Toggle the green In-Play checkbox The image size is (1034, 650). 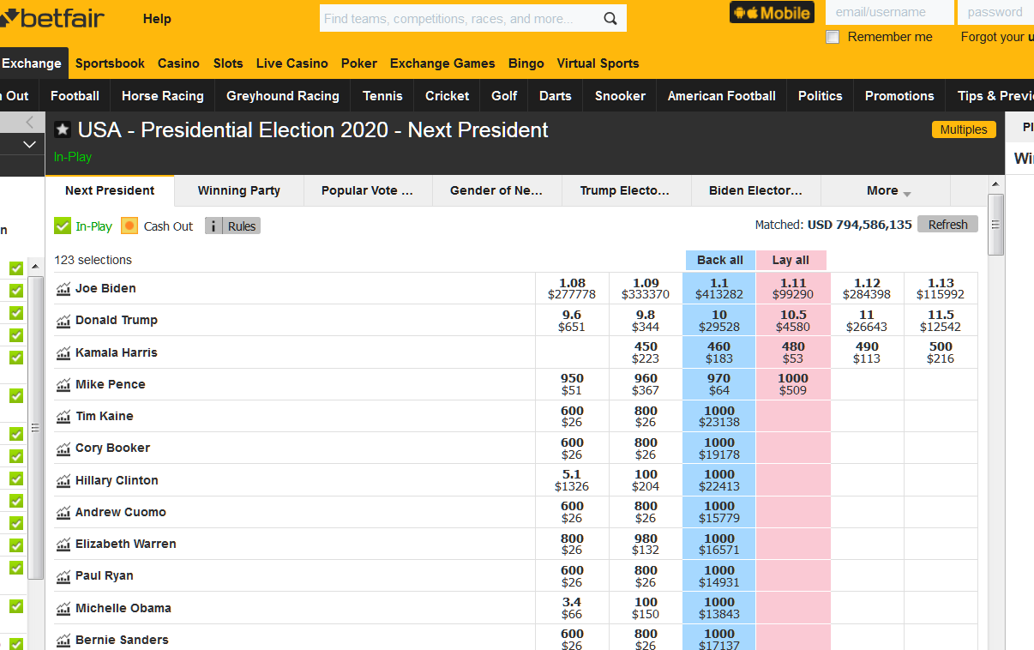[x=63, y=226]
